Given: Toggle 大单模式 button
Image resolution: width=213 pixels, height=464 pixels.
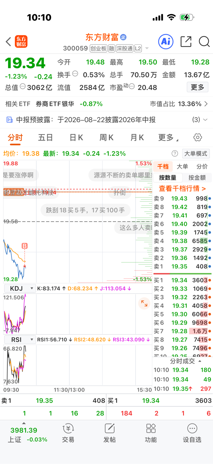Looking at the screenshot, I should point(196,153).
